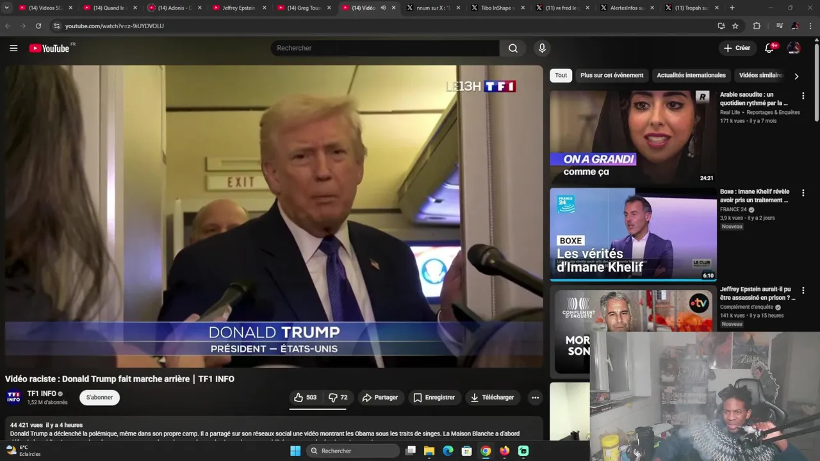
Task: Click the Télécharger download button
Action: (x=492, y=398)
